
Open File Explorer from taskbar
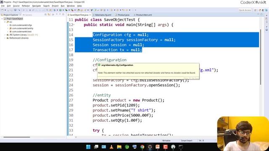point(119,147)
